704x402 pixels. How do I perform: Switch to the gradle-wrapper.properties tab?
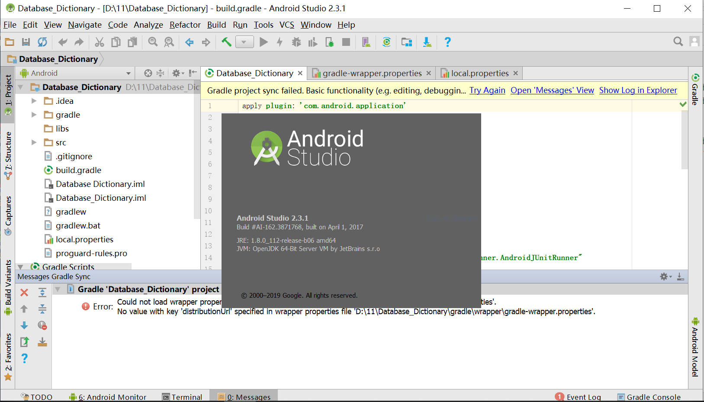pyautogui.click(x=372, y=73)
